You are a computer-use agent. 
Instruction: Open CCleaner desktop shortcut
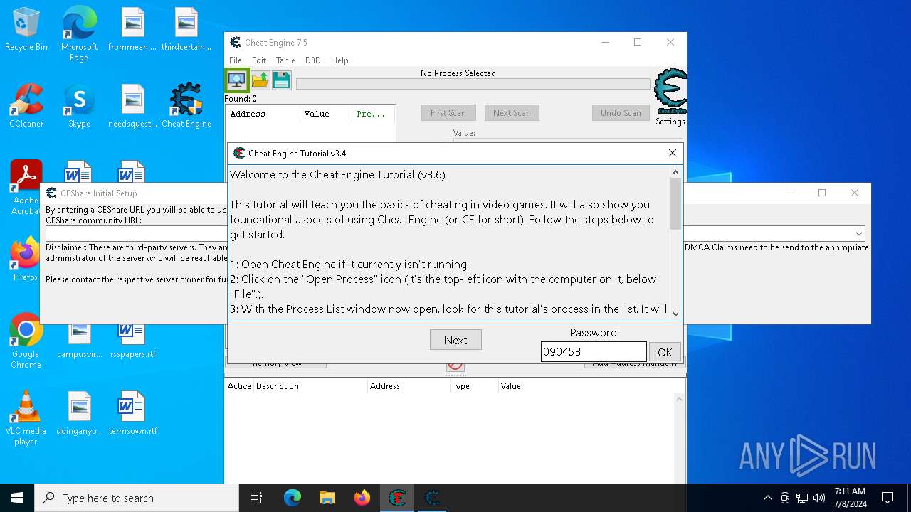(26, 106)
